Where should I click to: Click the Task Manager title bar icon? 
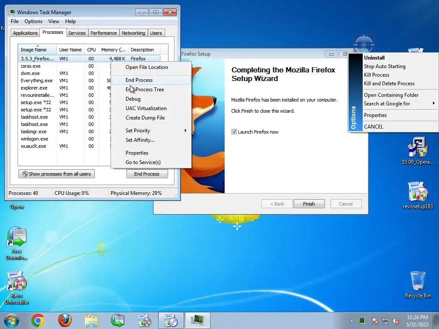click(x=12, y=12)
